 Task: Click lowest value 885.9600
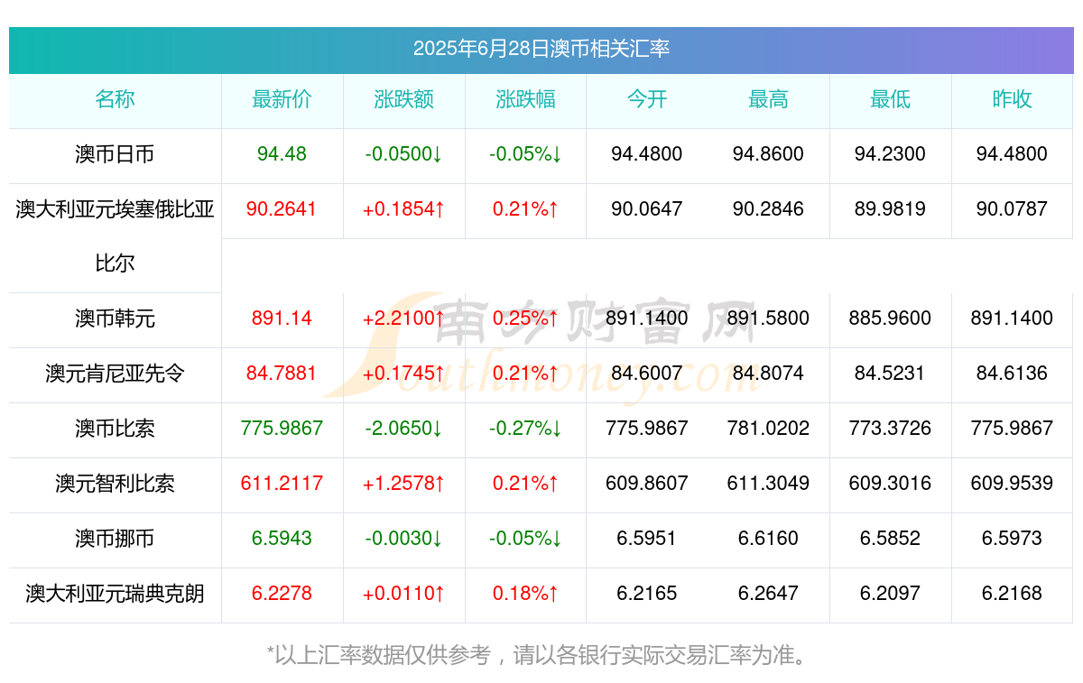point(890,318)
